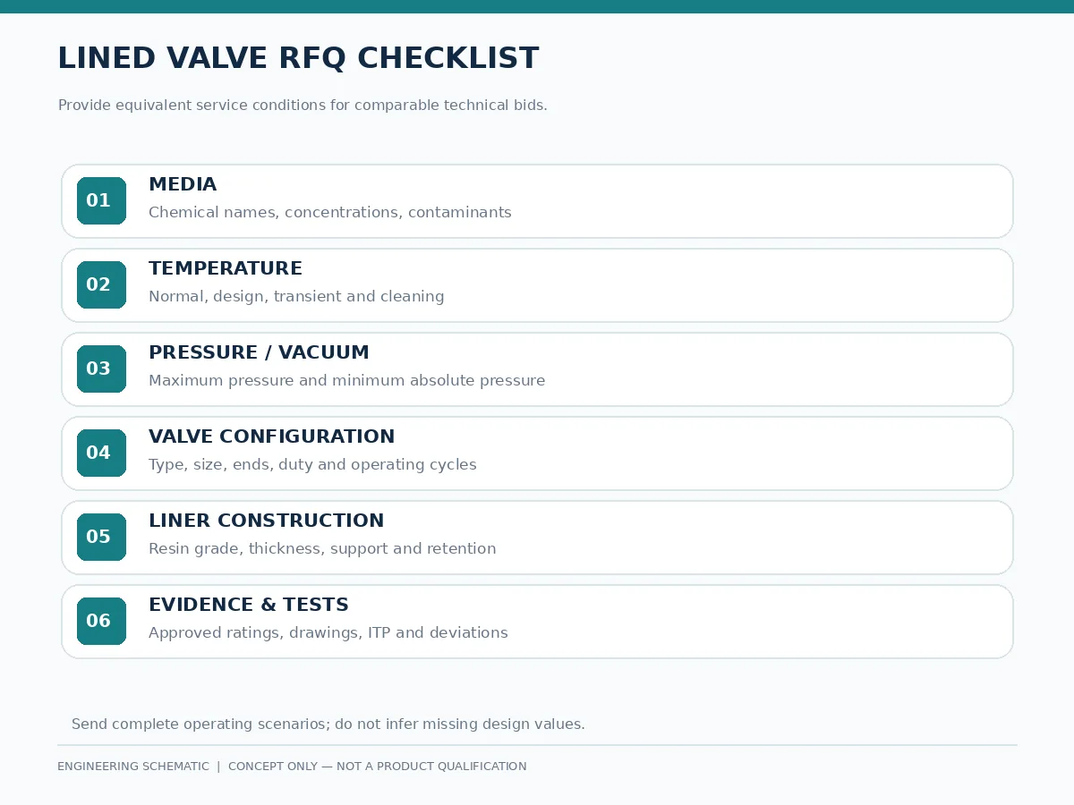The width and height of the screenshot is (1074, 805).
Task: Click the 06 badge beside Evidence & Tests
Action: 101,621
